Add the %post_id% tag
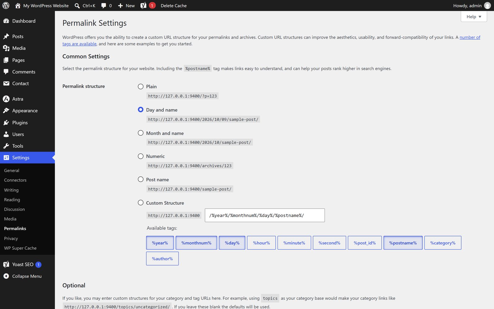 click(x=365, y=243)
